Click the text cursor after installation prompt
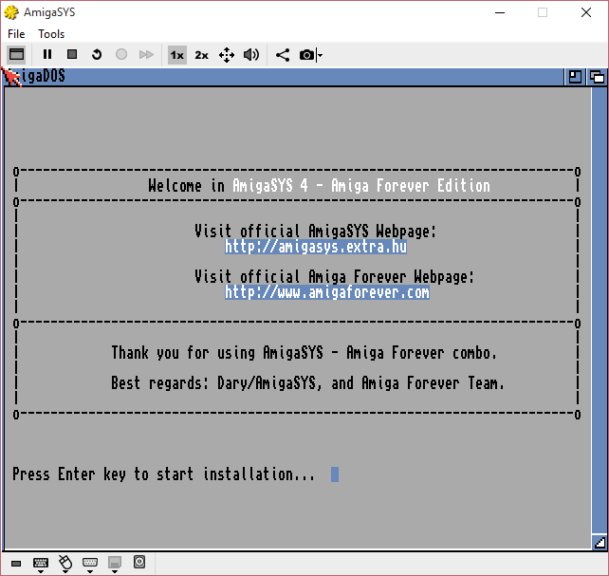Screen dimensions: 609x576 click(335, 474)
